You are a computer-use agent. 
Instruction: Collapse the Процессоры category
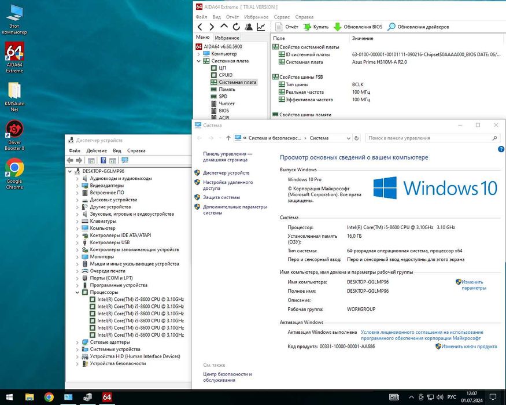pos(77,292)
